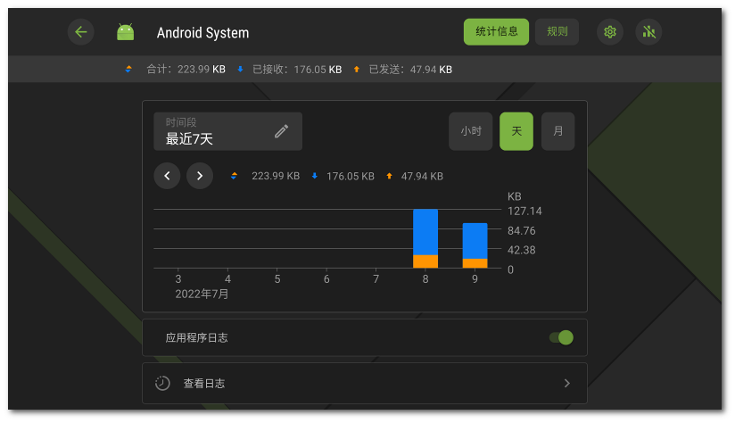This screenshot has width=735, height=423.
Task: Toggle the 应用程序日志 switch
Action: pyautogui.click(x=562, y=337)
